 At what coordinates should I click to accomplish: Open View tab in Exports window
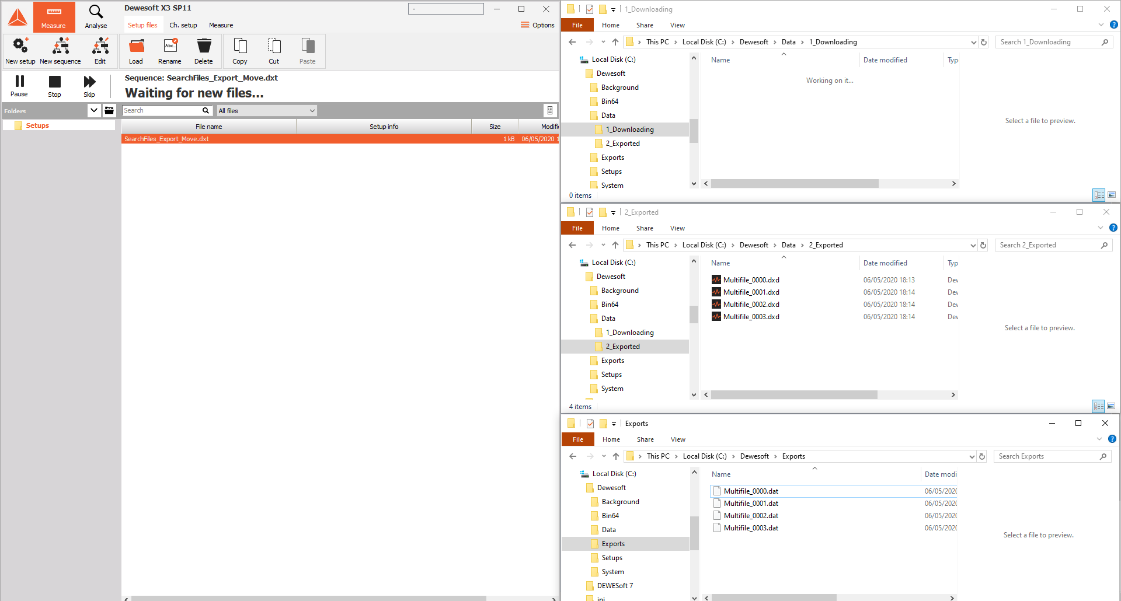678,439
